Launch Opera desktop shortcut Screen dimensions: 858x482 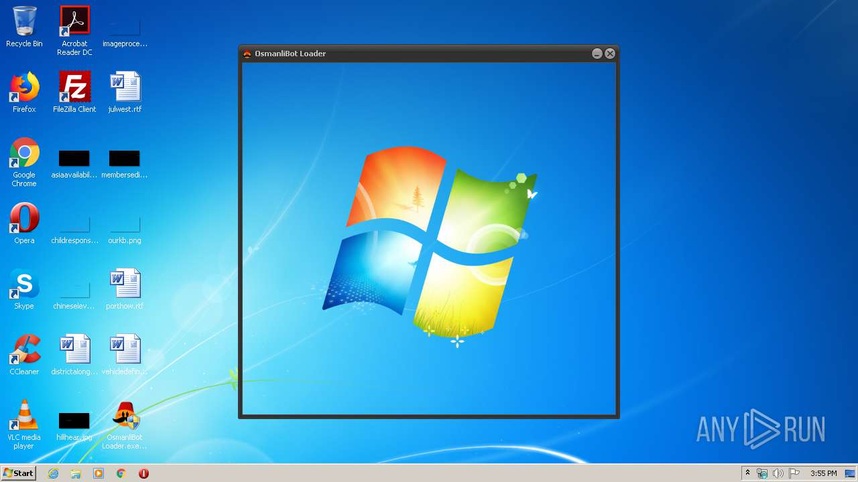tap(24, 224)
